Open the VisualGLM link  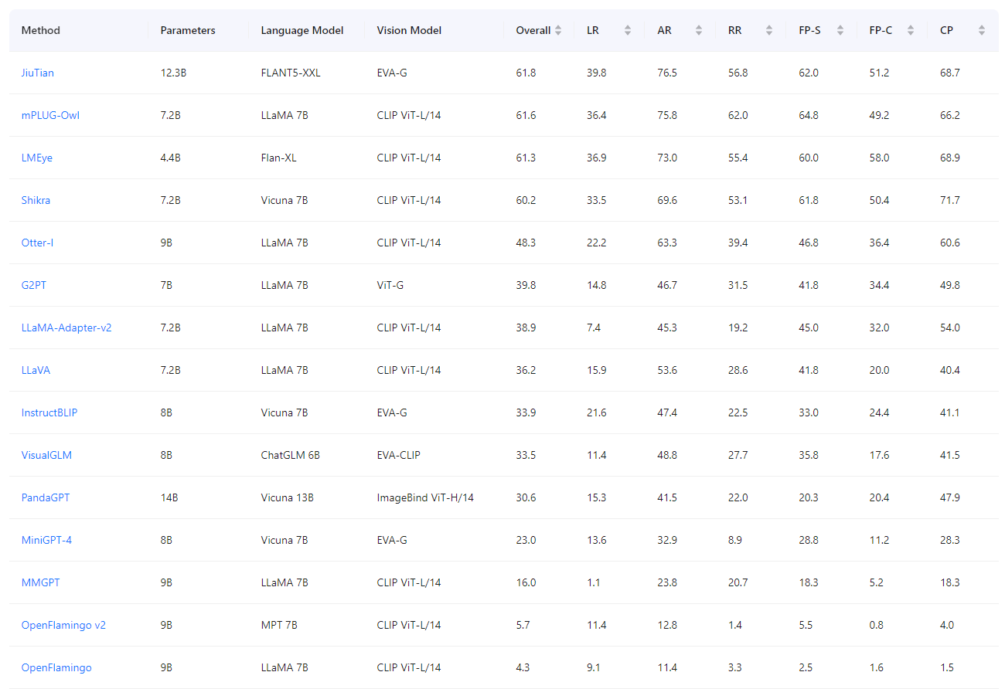(46, 456)
